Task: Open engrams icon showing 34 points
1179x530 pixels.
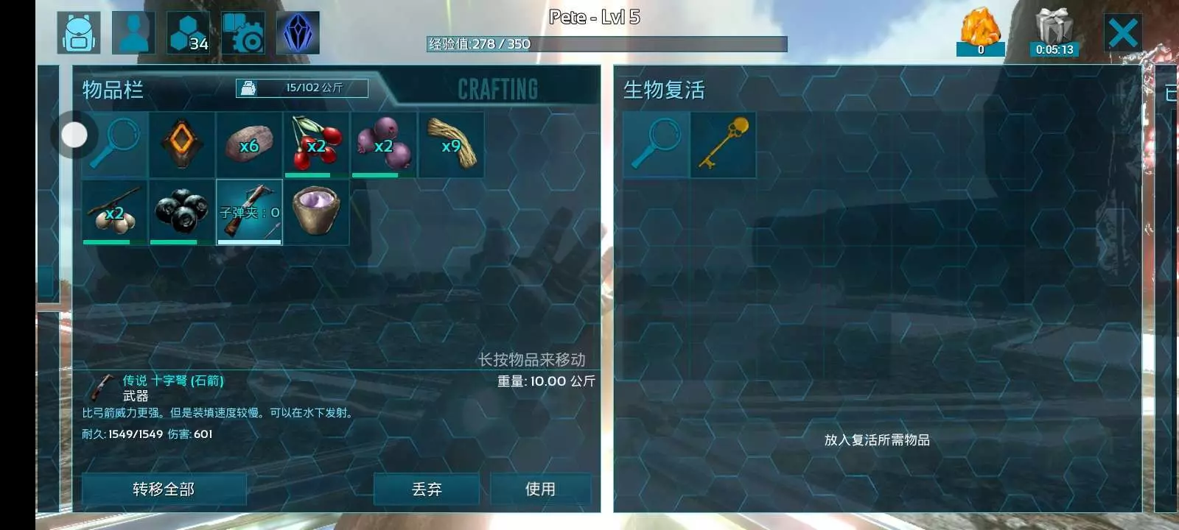Action: 189,33
